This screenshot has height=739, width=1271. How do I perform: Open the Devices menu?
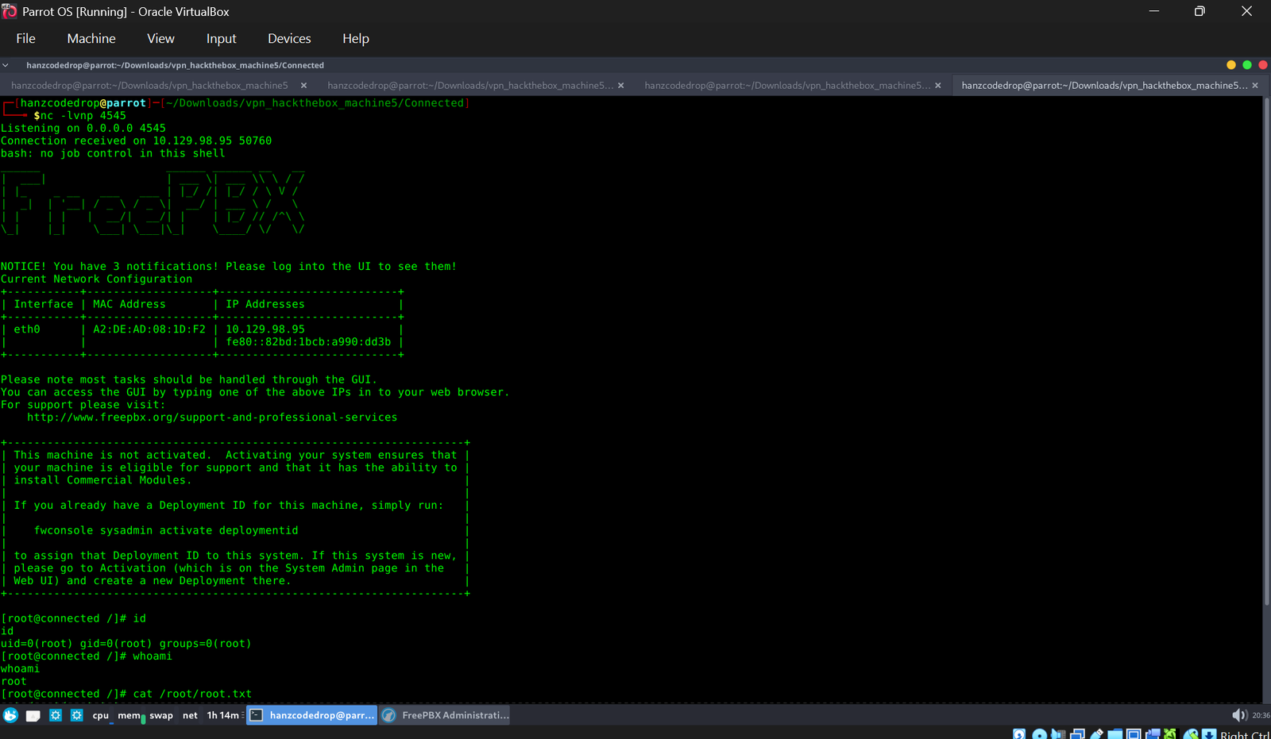[x=289, y=38]
